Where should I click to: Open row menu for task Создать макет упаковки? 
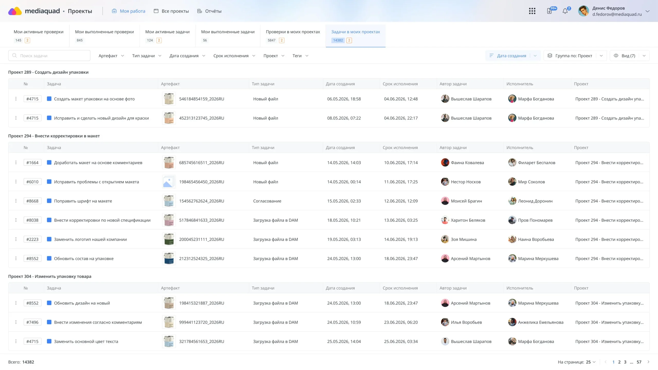pyautogui.click(x=16, y=99)
